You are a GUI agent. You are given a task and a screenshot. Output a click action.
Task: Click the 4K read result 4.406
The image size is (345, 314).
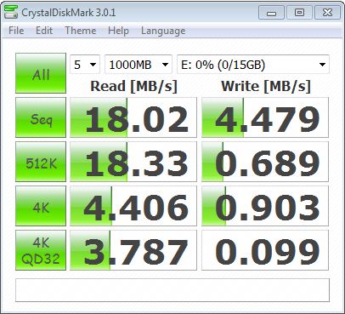tap(133, 206)
